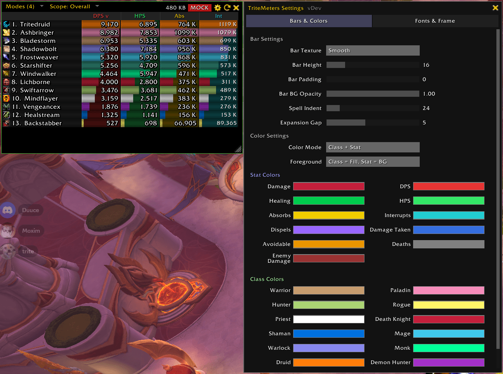Click the Absorbs yellow color swatch
Viewport: 503px width, 374px height.
[329, 215]
